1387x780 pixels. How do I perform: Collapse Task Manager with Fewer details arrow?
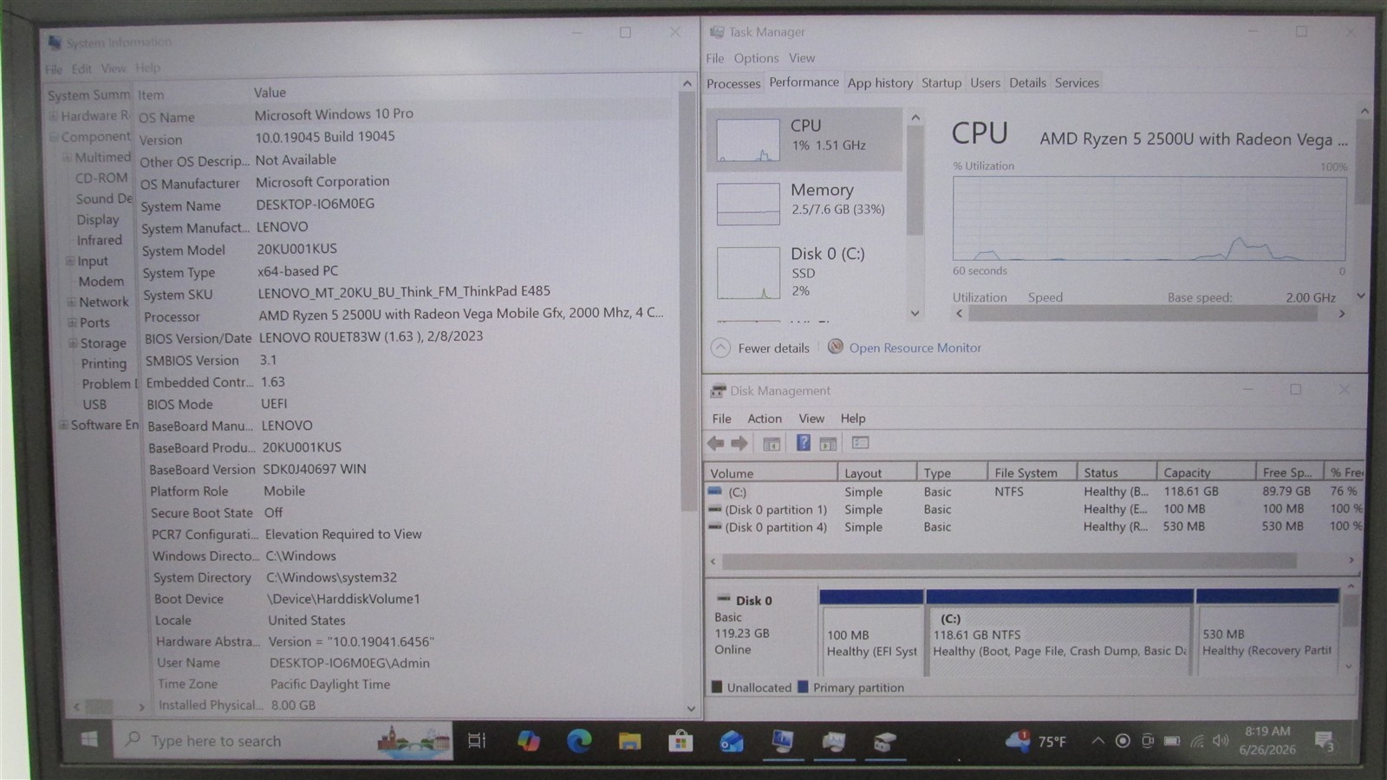click(x=720, y=348)
